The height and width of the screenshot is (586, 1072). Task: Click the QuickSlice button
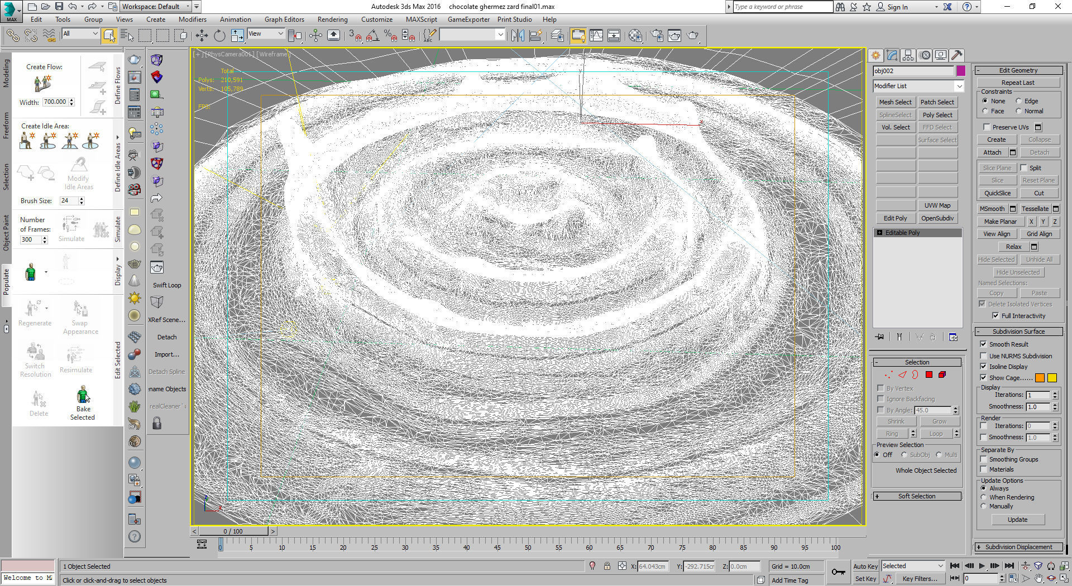[997, 193]
